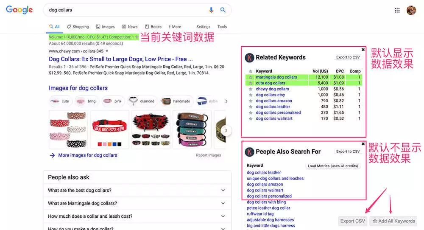This screenshot has height=230, width=424.
Task: Export People Also Search For to CSV
Action: pyautogui.click(x=348, y=151)
